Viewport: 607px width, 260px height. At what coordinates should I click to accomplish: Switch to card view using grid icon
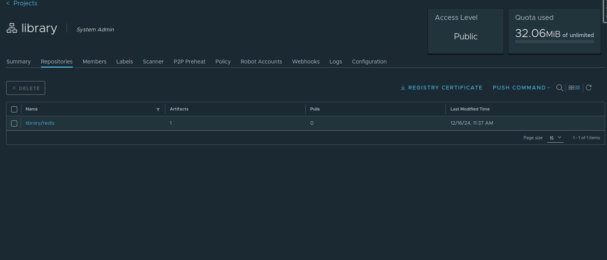pos(571,88)
